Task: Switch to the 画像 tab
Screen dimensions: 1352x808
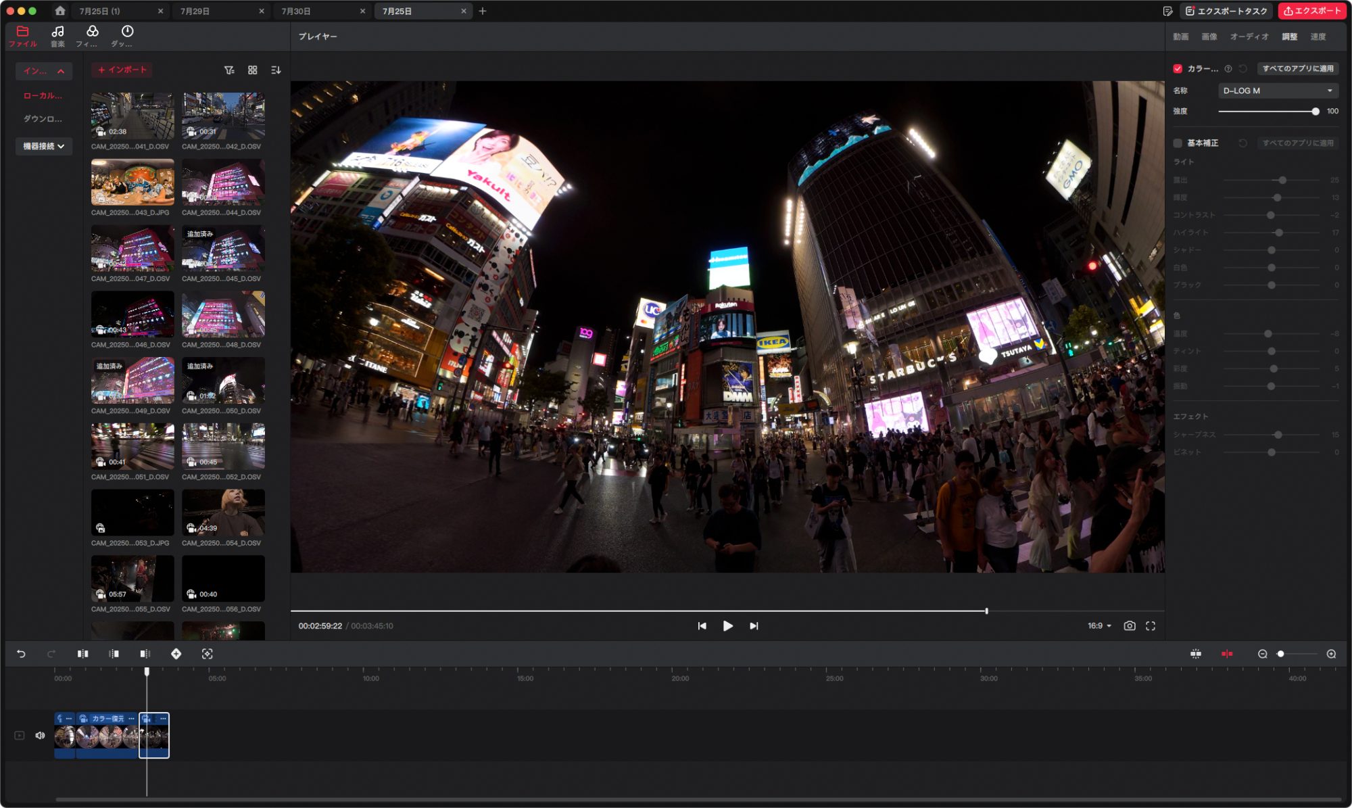Action: point(1209,37)
